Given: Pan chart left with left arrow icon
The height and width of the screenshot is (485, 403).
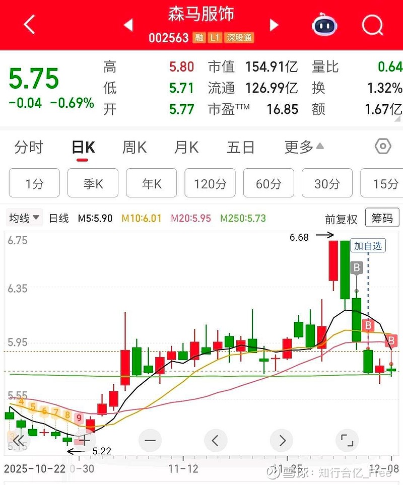Looking at the screenshot, I should 216,440.
